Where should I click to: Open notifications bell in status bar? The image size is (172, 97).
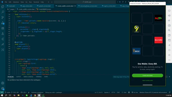169,92
